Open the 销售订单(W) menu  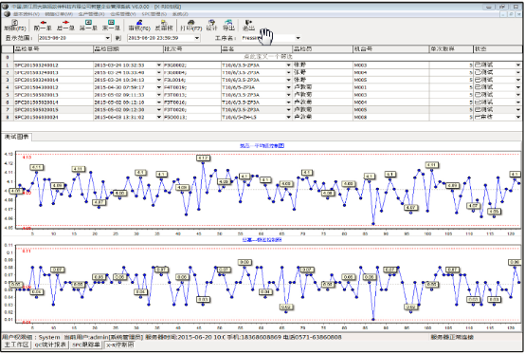point(59,14)
